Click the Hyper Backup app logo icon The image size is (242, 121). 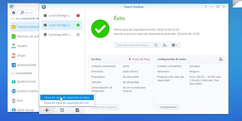[44, 7]
